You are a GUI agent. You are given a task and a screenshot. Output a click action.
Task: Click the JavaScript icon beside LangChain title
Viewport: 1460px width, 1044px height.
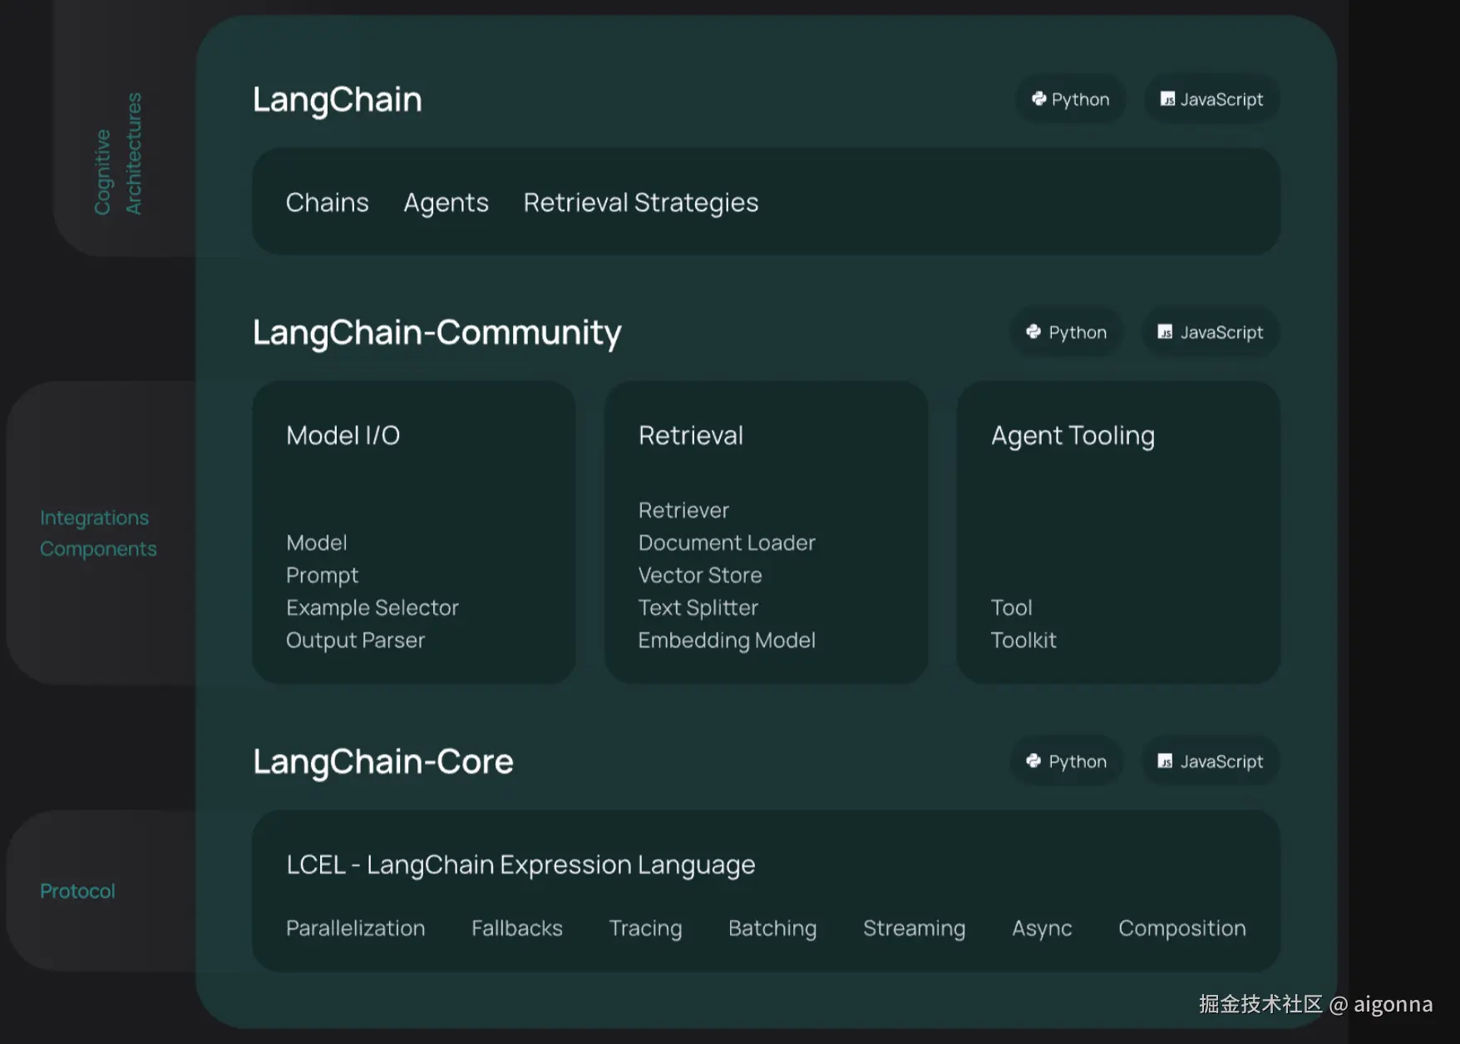click(x=1167, y=99)
